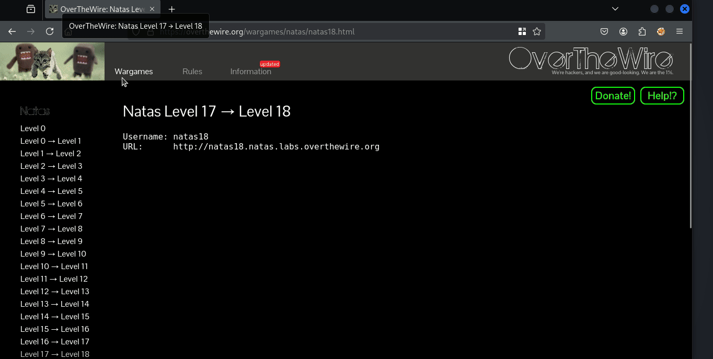Click the Help!? button
The width and height of the screenshot is (713, 359).
point(662,96)
